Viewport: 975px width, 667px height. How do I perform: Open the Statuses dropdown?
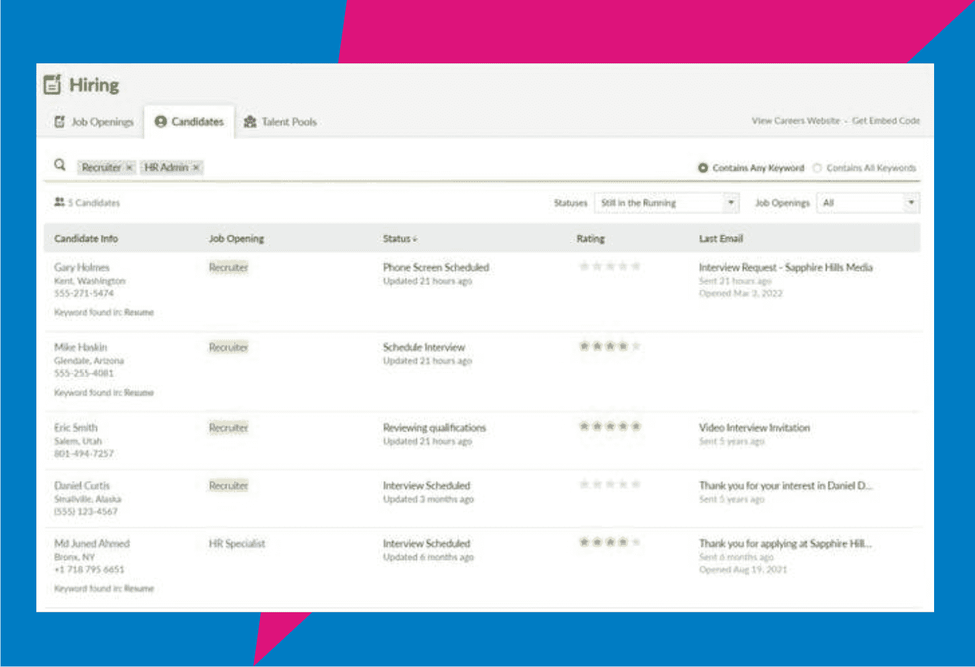[x=666, y=203]
